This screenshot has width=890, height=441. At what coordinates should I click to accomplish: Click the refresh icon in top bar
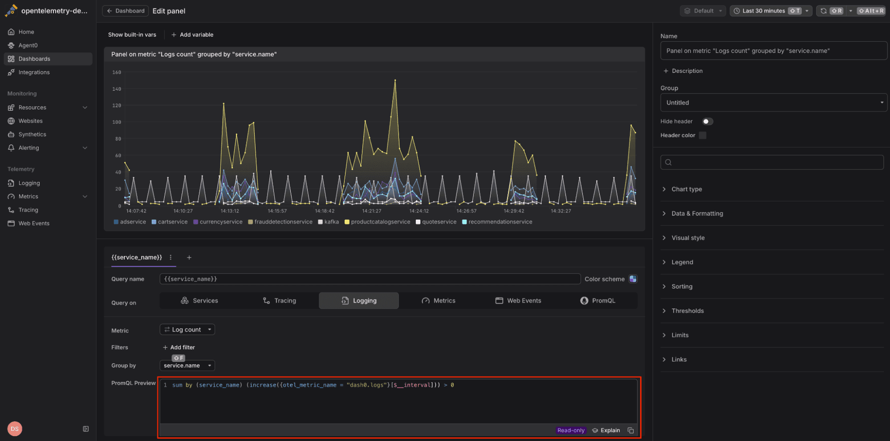tap(824, 11)
